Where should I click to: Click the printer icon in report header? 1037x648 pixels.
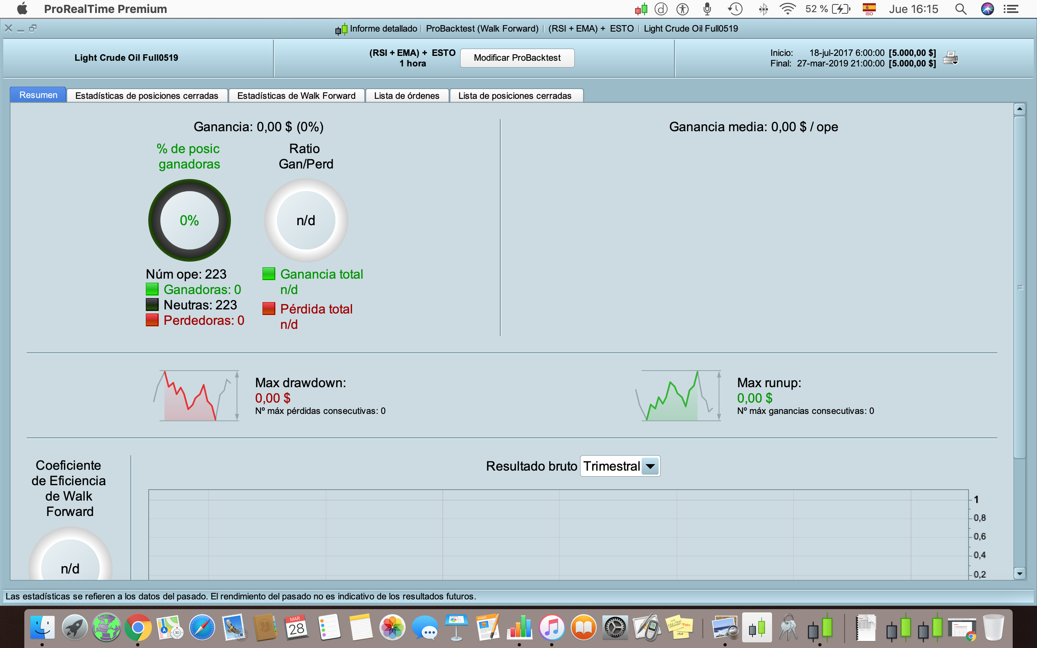click(950, 58)
